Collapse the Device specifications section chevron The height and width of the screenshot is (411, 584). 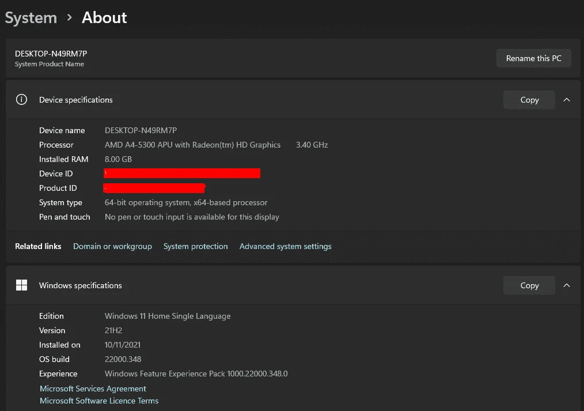pos(567,100)
